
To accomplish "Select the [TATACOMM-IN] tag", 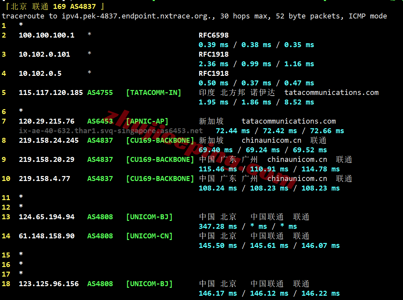I will [x=154, y=92].
